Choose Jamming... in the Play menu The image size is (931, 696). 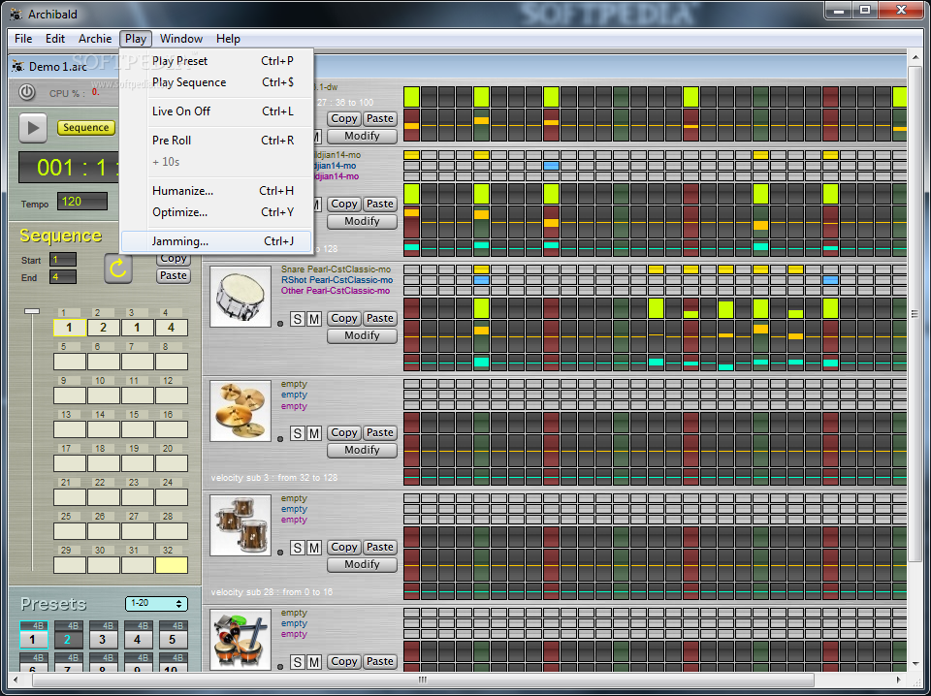pos(216,241)
